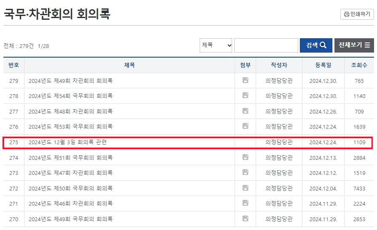The height and width of the screenshot is (230, 377).
Task: Download attachment of 제48회 차관회의 회의록
Action: tap(245, 111)
